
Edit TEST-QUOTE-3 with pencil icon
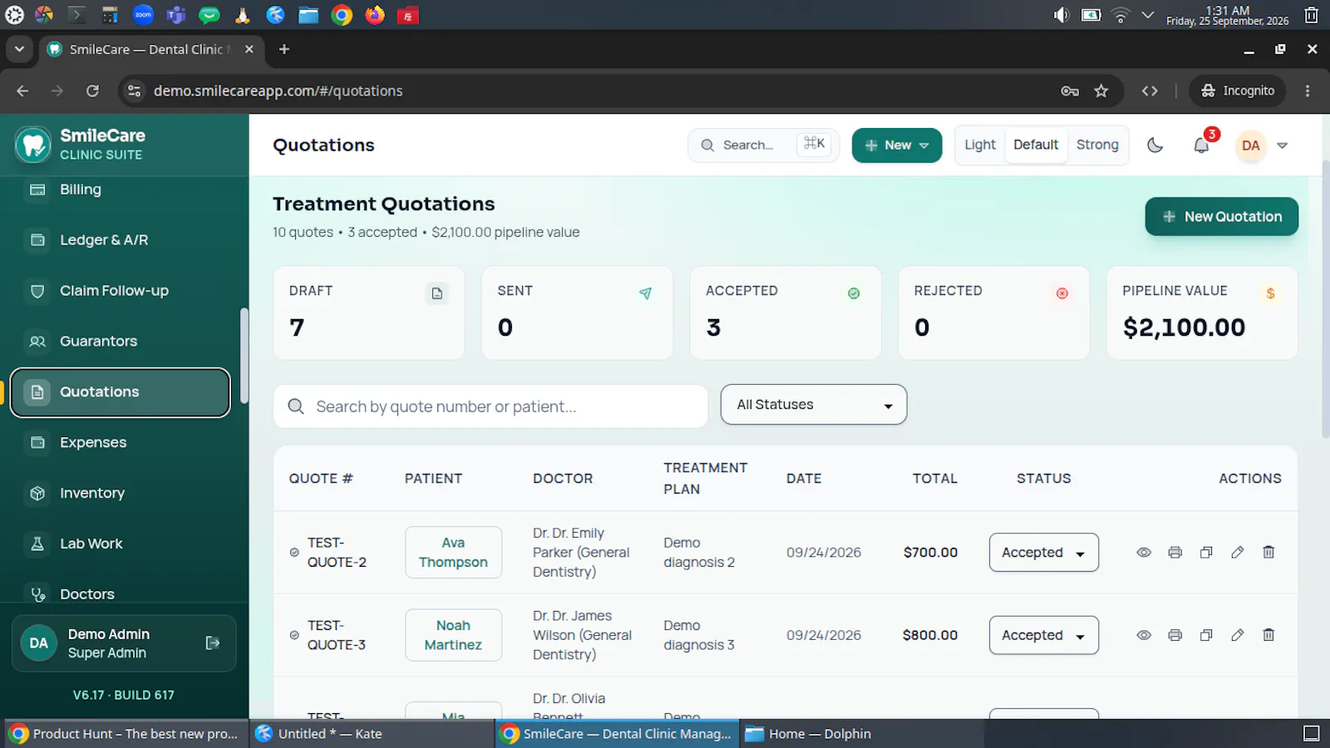coord(1237,635)
